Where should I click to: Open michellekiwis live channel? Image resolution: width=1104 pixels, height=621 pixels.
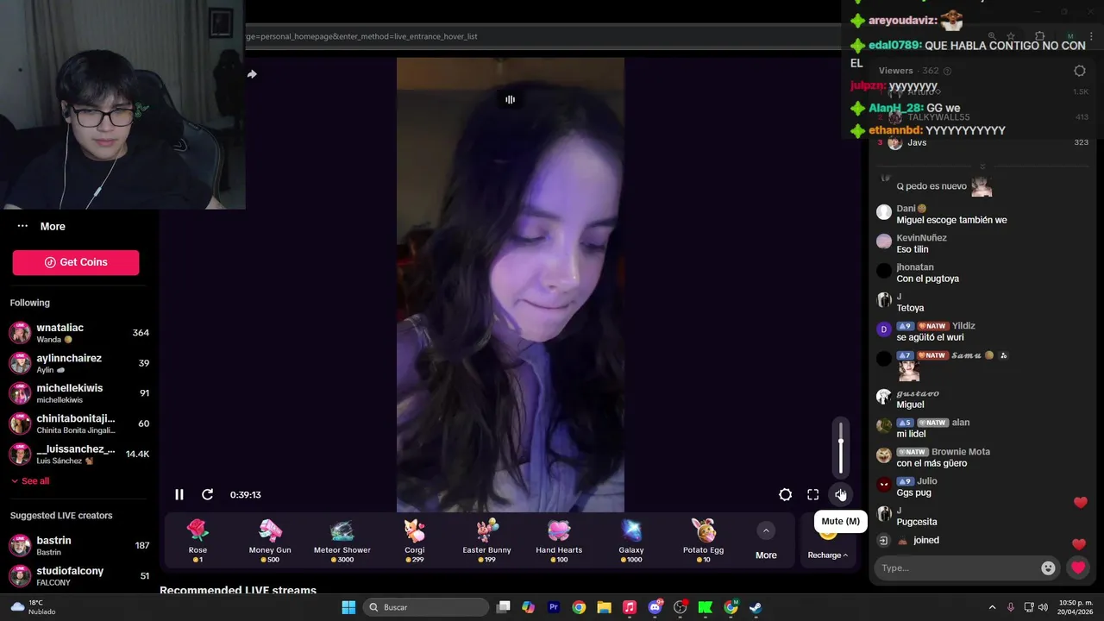tap(79, 393)
